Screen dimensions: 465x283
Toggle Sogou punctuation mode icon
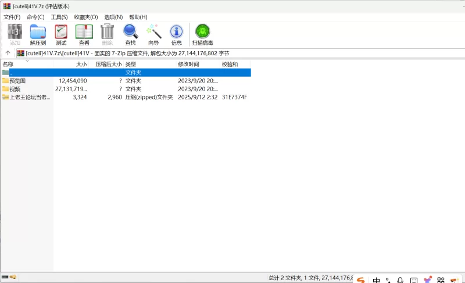click(388, 280)
